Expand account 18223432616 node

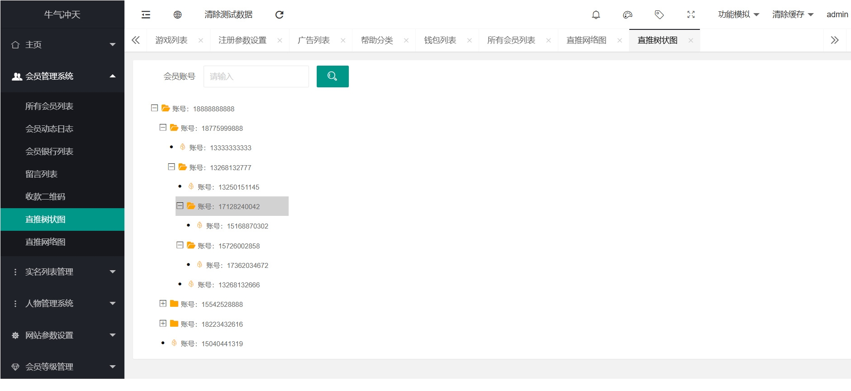coord(163,324)
